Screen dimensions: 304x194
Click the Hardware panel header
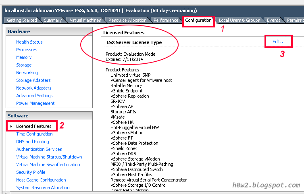(49, 31)
